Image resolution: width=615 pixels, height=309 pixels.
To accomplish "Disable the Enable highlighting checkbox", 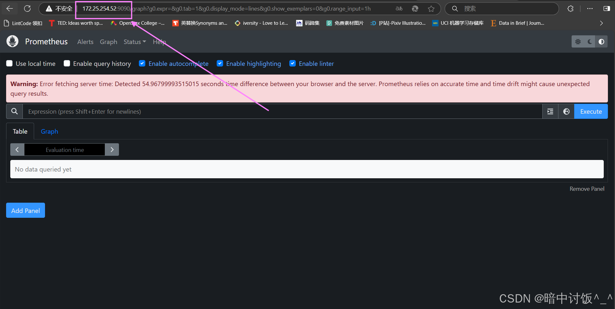I will click(220, 64).
